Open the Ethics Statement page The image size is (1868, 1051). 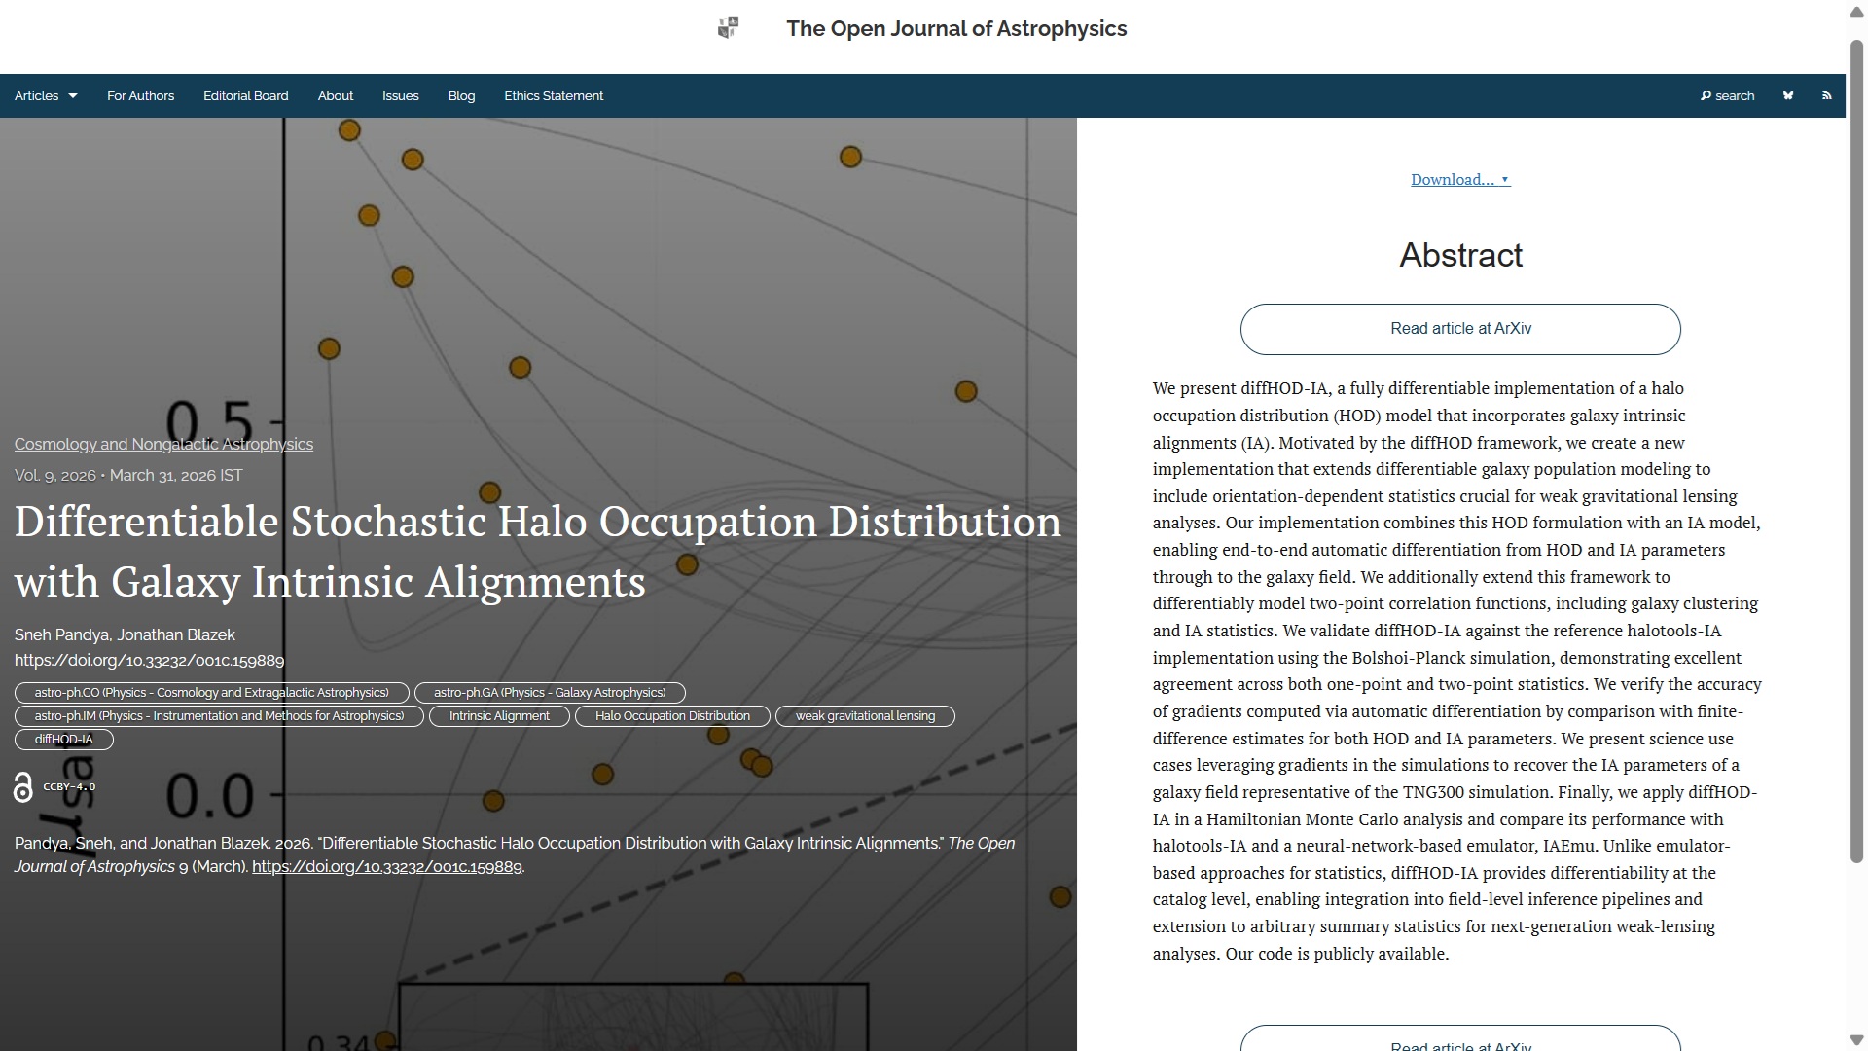tap(554, 95)
